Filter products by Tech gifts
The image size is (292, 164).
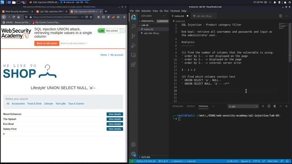point(61,103)
